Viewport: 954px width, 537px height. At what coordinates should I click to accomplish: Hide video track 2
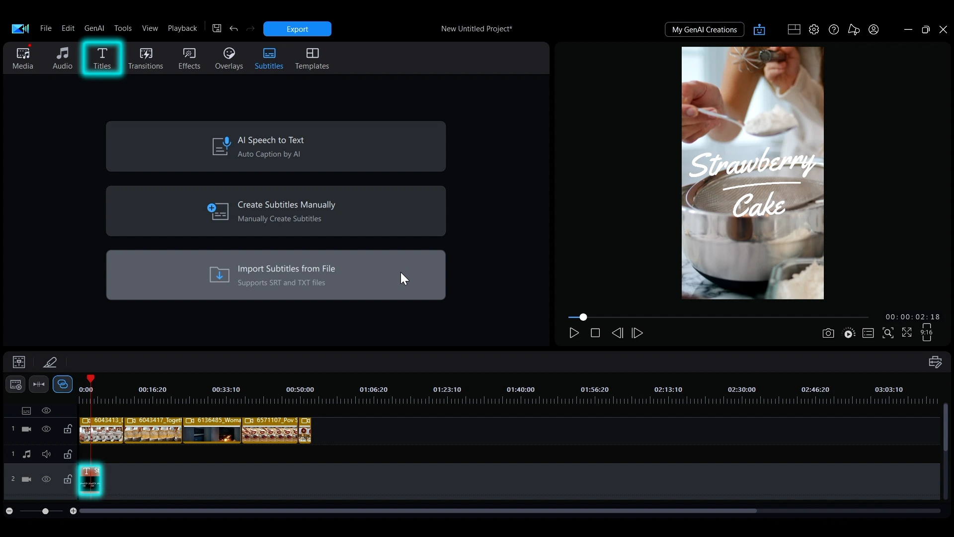point(46,479)
